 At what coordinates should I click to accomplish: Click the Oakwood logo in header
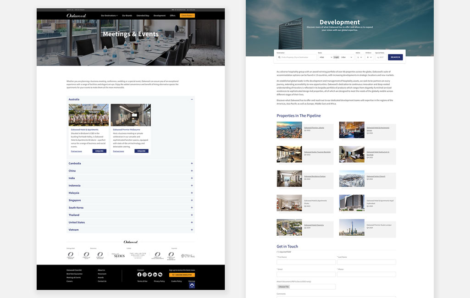pyautogui.click(x=76, y=16)
